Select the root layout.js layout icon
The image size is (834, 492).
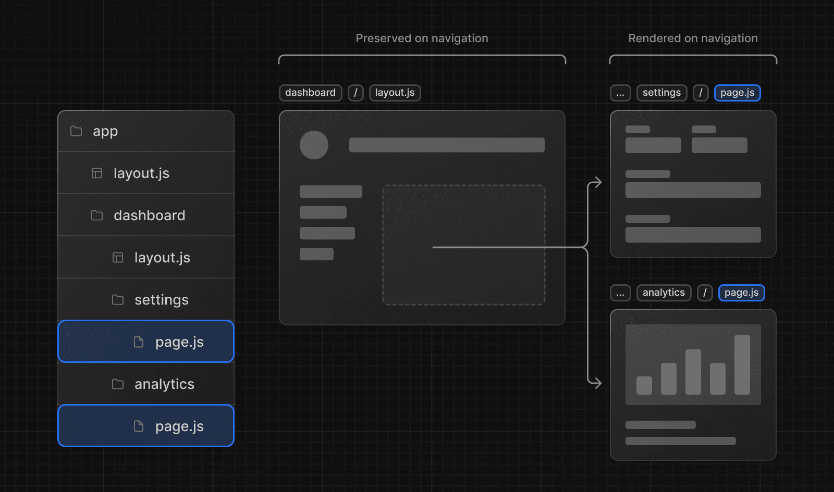point(97,173)
